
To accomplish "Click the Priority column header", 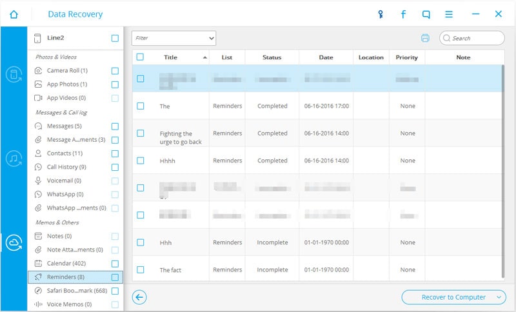I will [x=407, y=57].
